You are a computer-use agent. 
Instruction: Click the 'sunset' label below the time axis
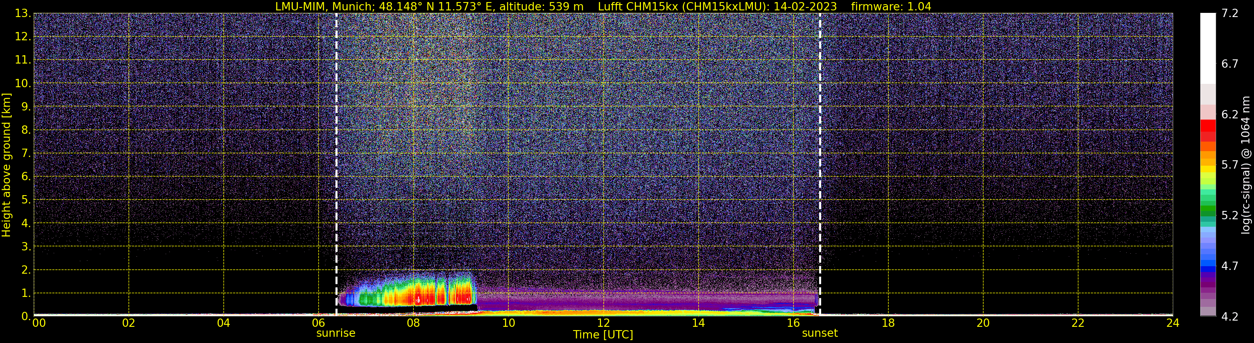820,333
